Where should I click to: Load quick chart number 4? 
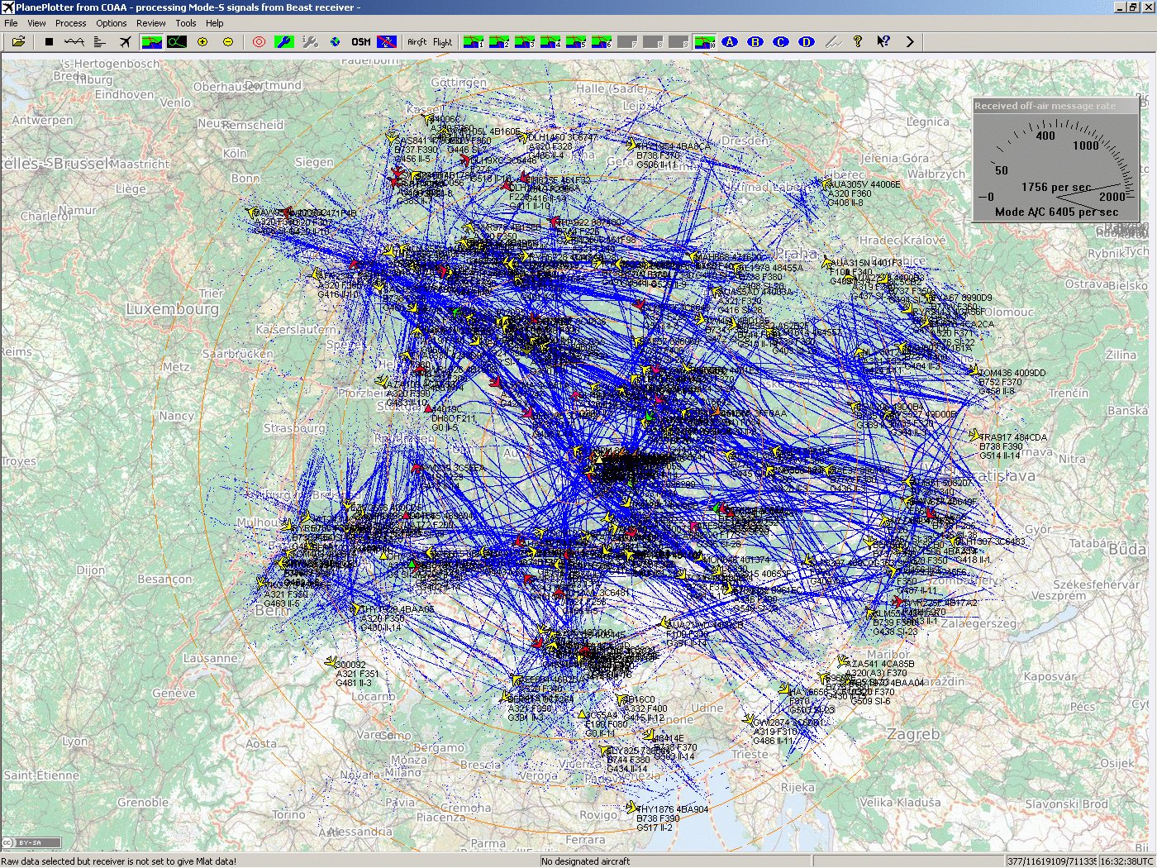coord(550,41)
